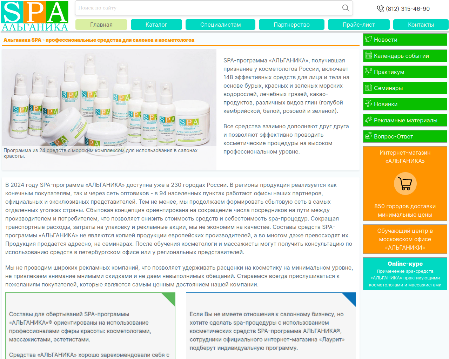Open the Семинары sidebar link
Viewport: 449px width, 359px height.
tap(405, 88)
